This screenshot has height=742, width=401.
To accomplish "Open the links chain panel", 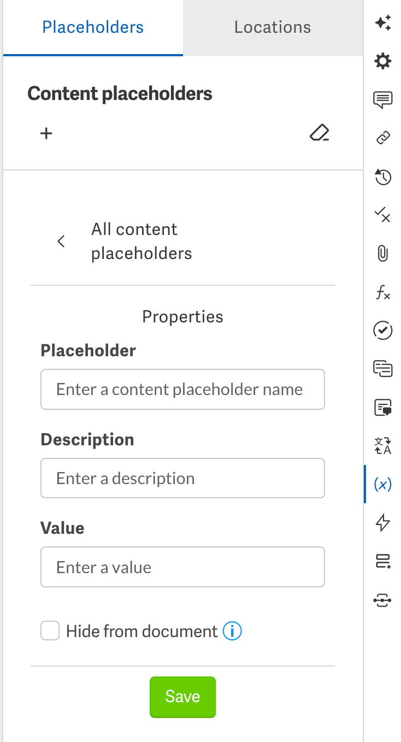I will (x=382, y=138).
